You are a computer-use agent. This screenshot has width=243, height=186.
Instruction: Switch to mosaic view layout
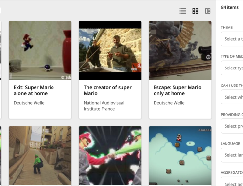[x=208, y=11]
